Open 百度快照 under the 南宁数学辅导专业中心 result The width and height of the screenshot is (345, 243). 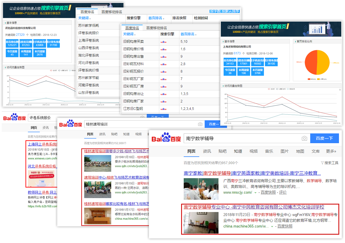click(x=285, y=226)
